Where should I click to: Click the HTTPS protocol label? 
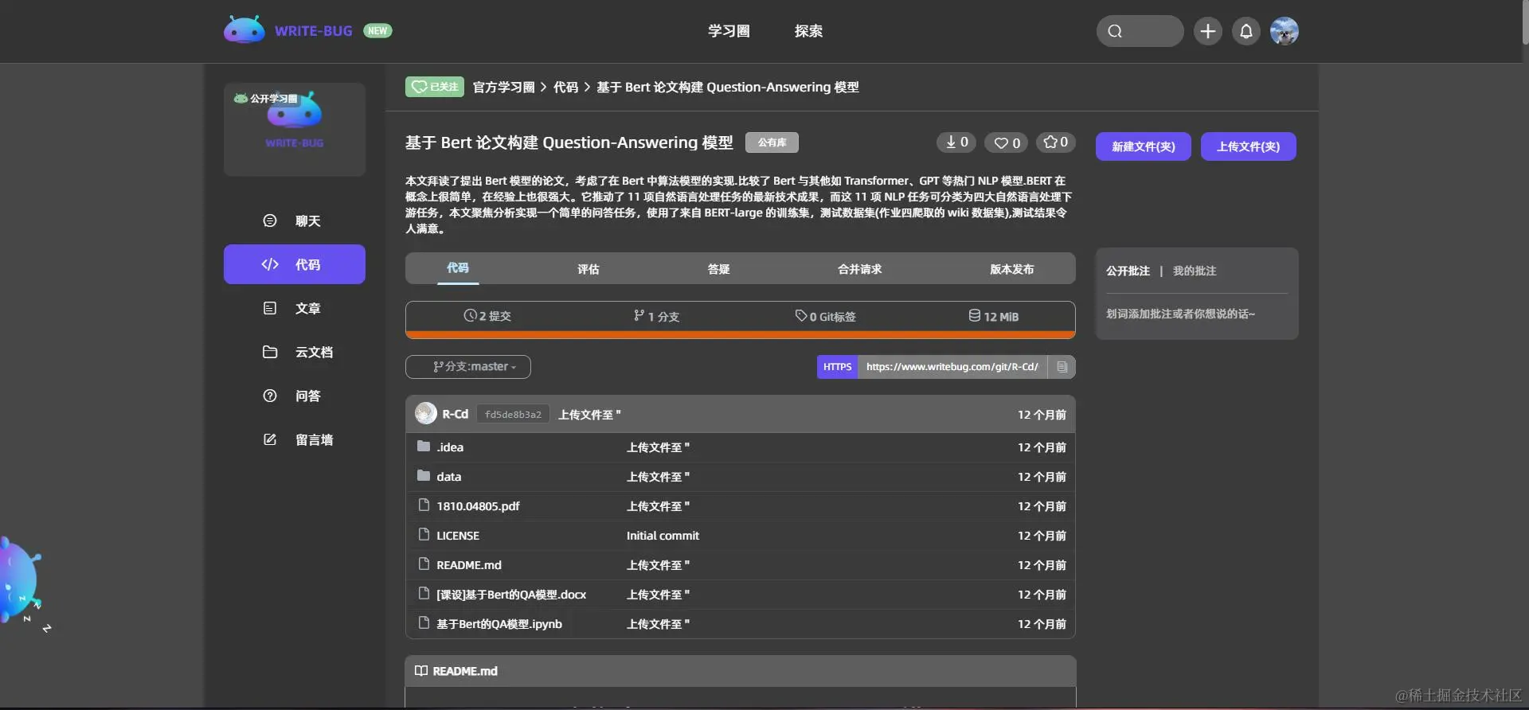[x=837, y=367]
